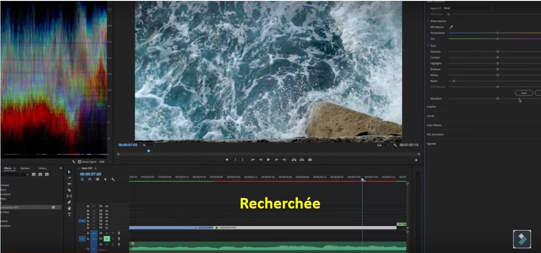Screen dimensions: 541x253
Task: Select the Track Select Forward tool
Action: click(69, 178)
